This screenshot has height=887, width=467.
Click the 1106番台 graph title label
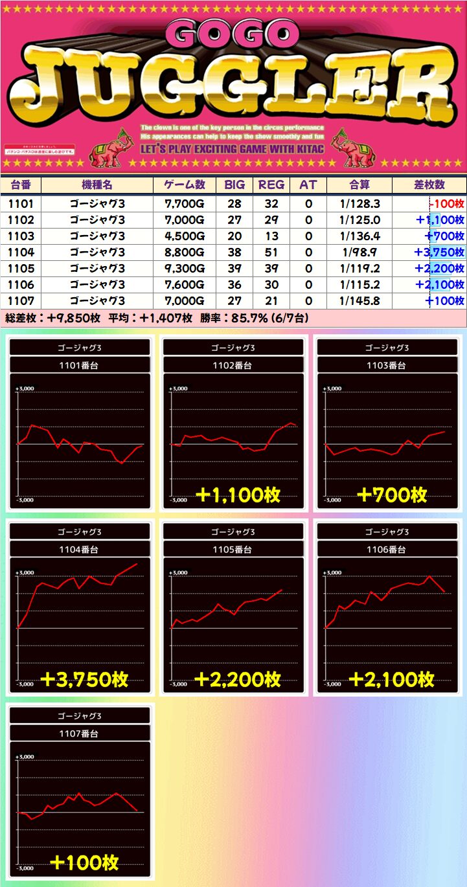point(387,550)
